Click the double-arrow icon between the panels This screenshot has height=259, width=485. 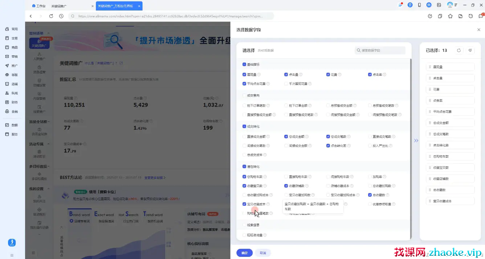[416, 141]
